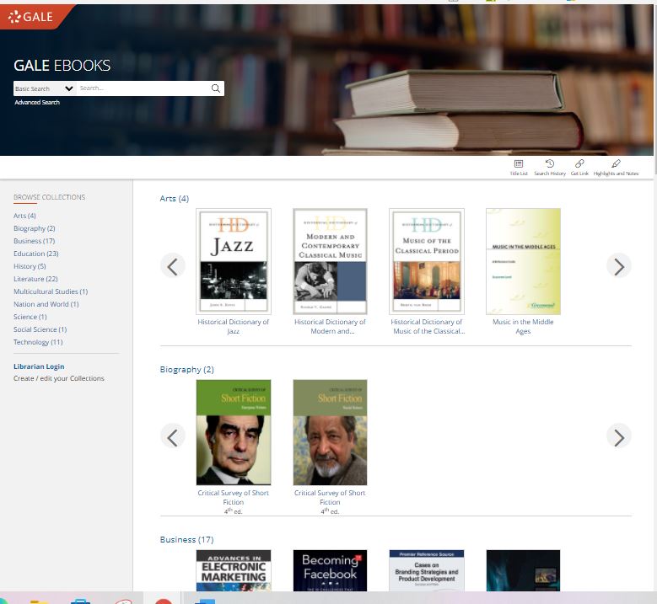Viewport: 657px width, 604px height.
Task: Click GALE EBOOKS heading
Action: coord(62,66)
